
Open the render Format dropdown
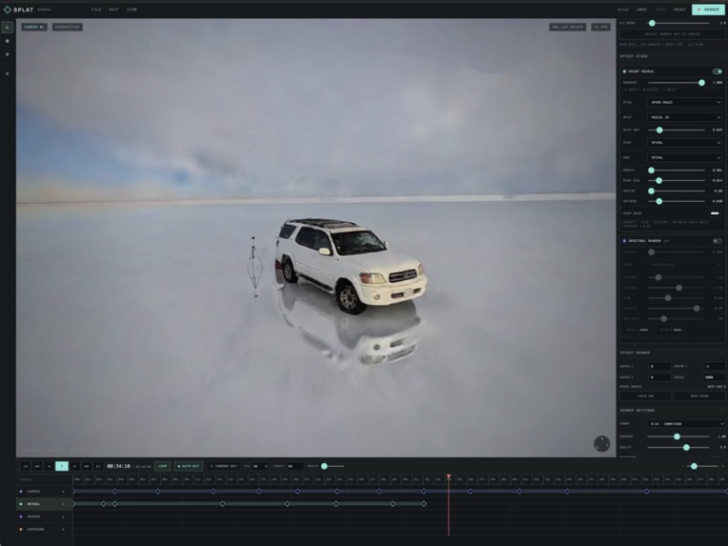tap(686, 424)
